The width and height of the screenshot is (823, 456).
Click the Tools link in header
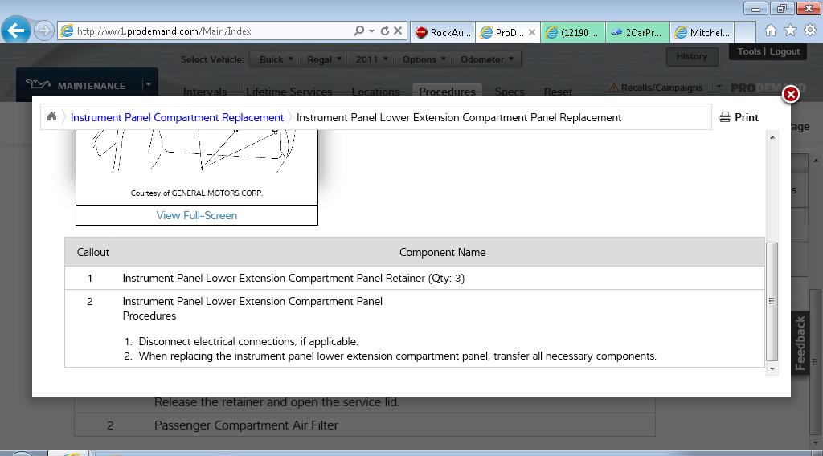tap(749, 51)
